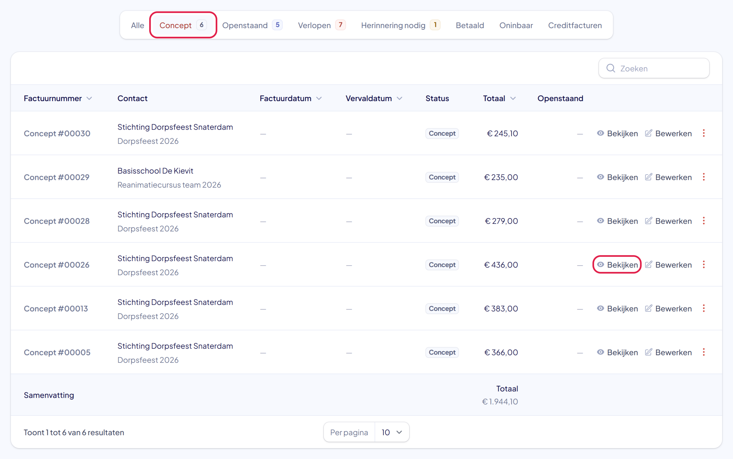Viewport: 733px width, 459px height.
Task: Open the Per pagina dropdown showing 10
Action: (392, 432)
